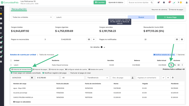Expand Ver detalles section
The height and width of the screenshot is (106, 189).
pyautogui.click(x=98, y=47)
